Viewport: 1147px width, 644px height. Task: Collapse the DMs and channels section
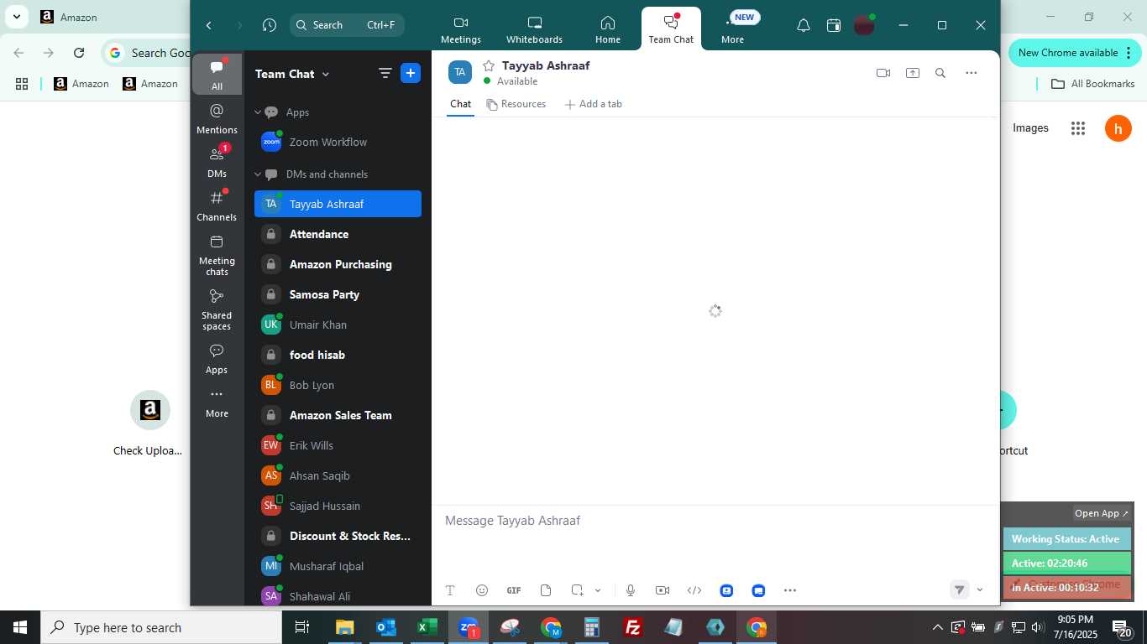259,174
